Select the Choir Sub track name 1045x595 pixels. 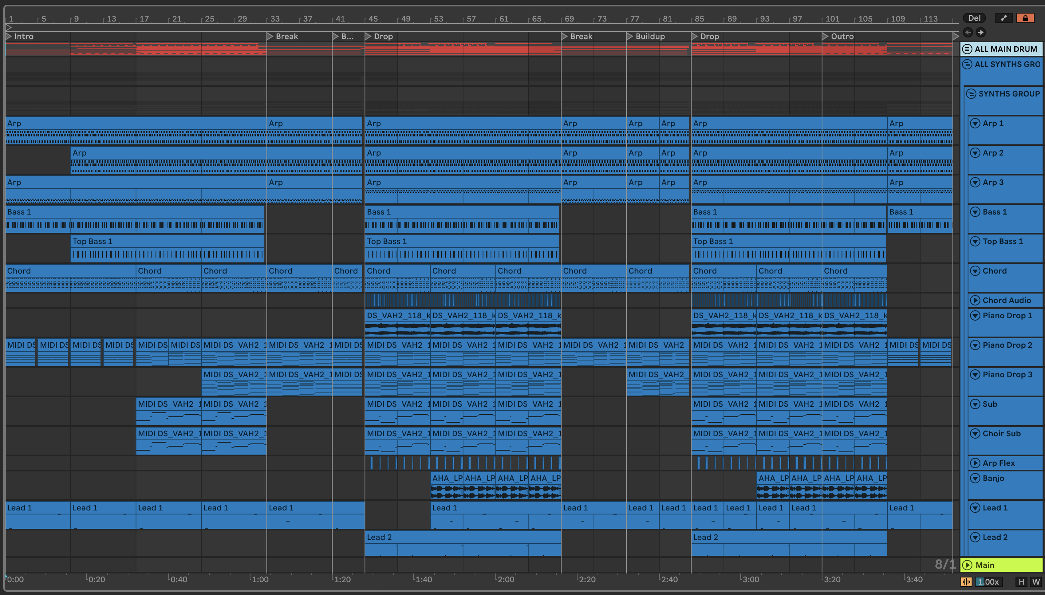[x=1001, y=433]
